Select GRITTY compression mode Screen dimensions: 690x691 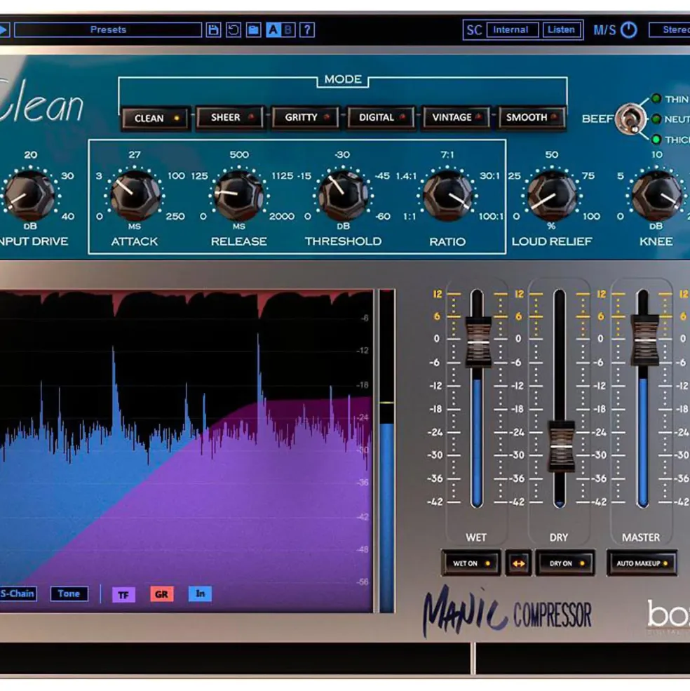click(x=306, y=117)
